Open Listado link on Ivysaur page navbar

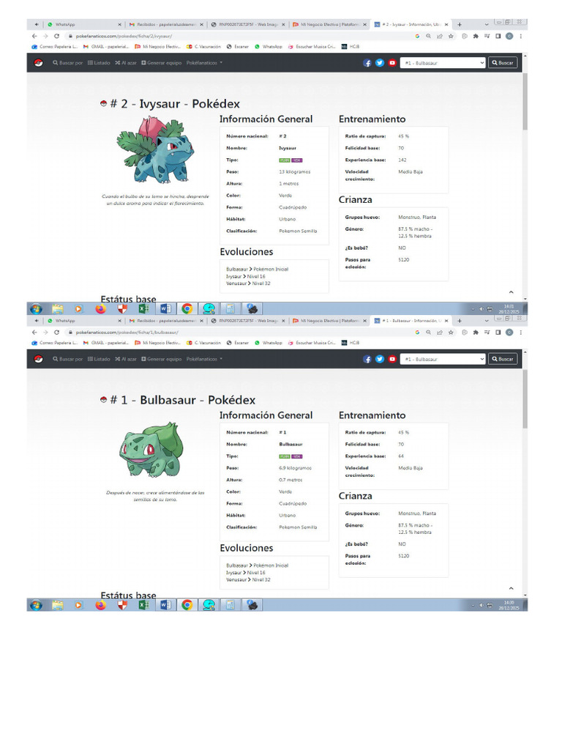coord(99,63)
